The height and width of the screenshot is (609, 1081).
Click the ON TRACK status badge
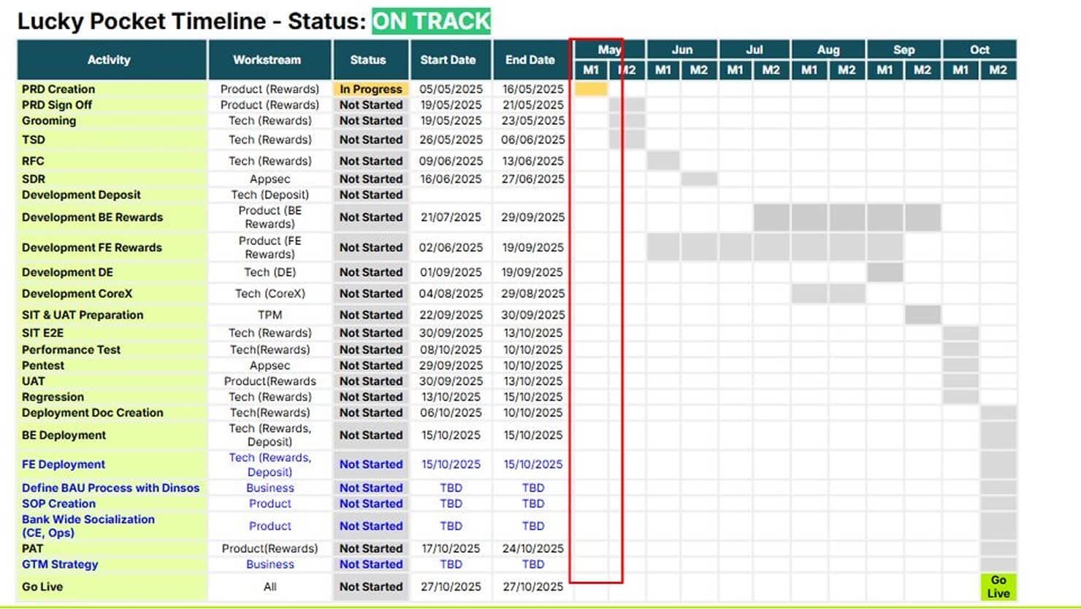(x=431, y=20)
